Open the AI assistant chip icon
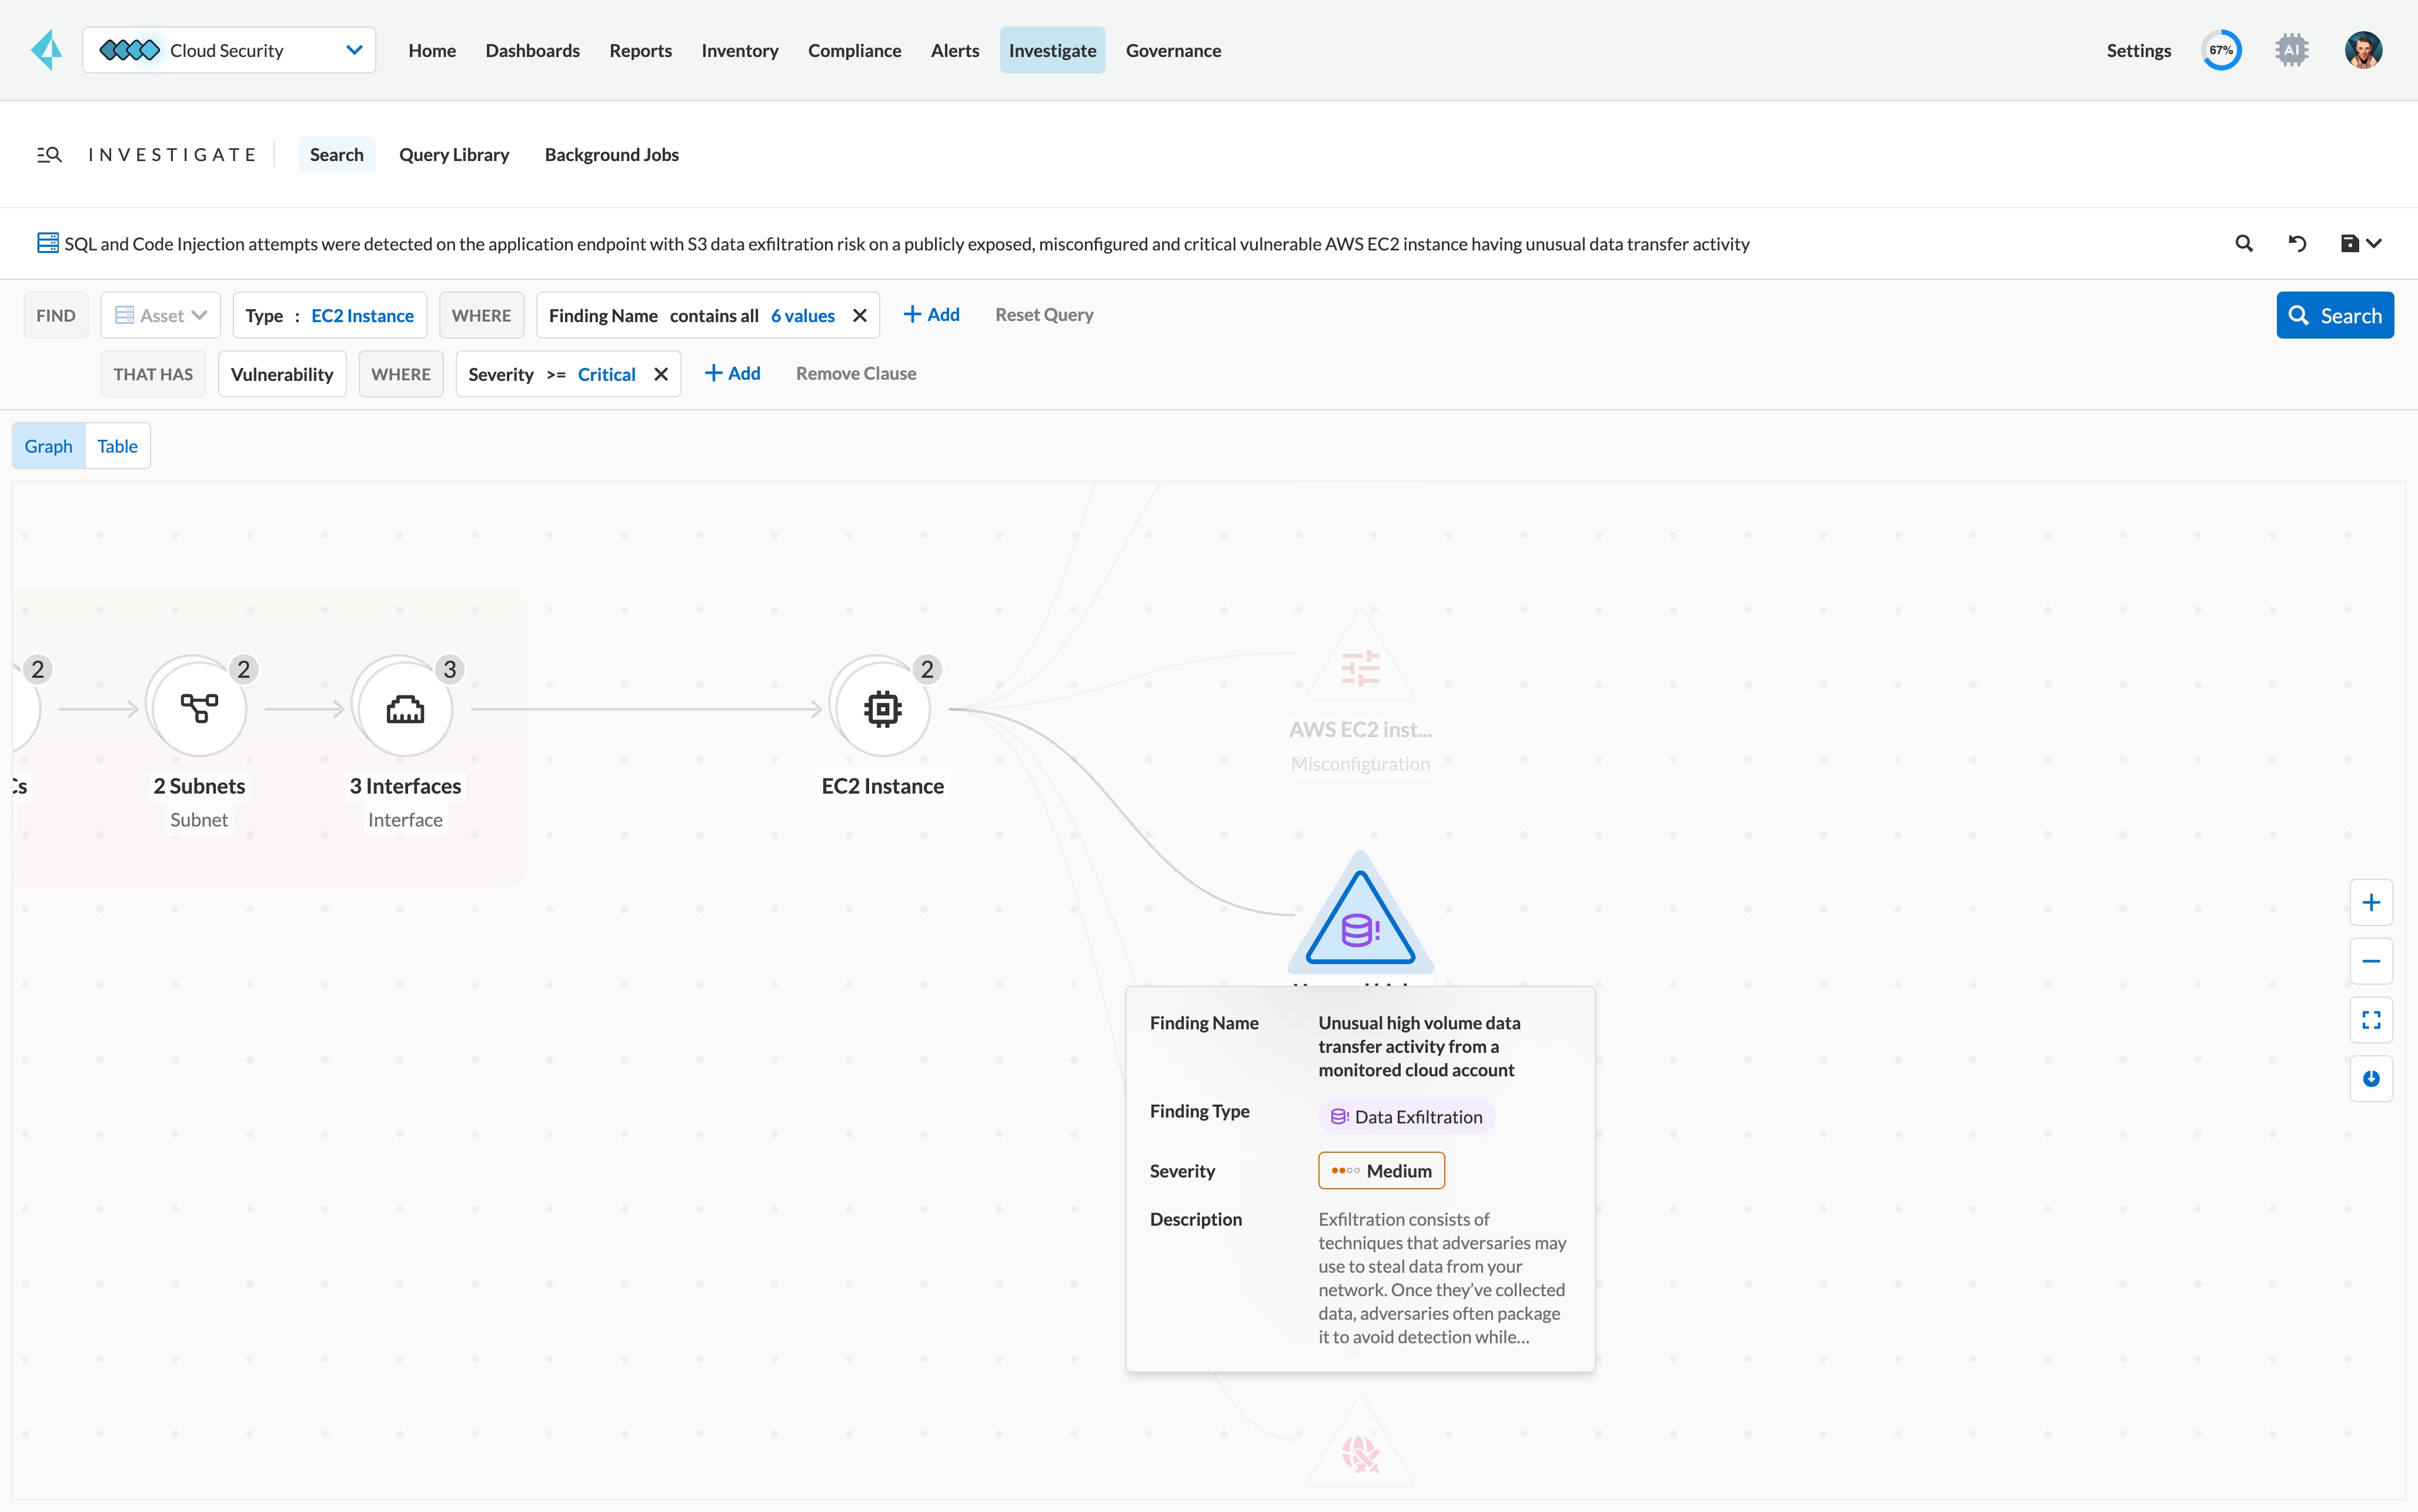The width and height of the screenshot is (2418, 1512). pos(2291,50)
